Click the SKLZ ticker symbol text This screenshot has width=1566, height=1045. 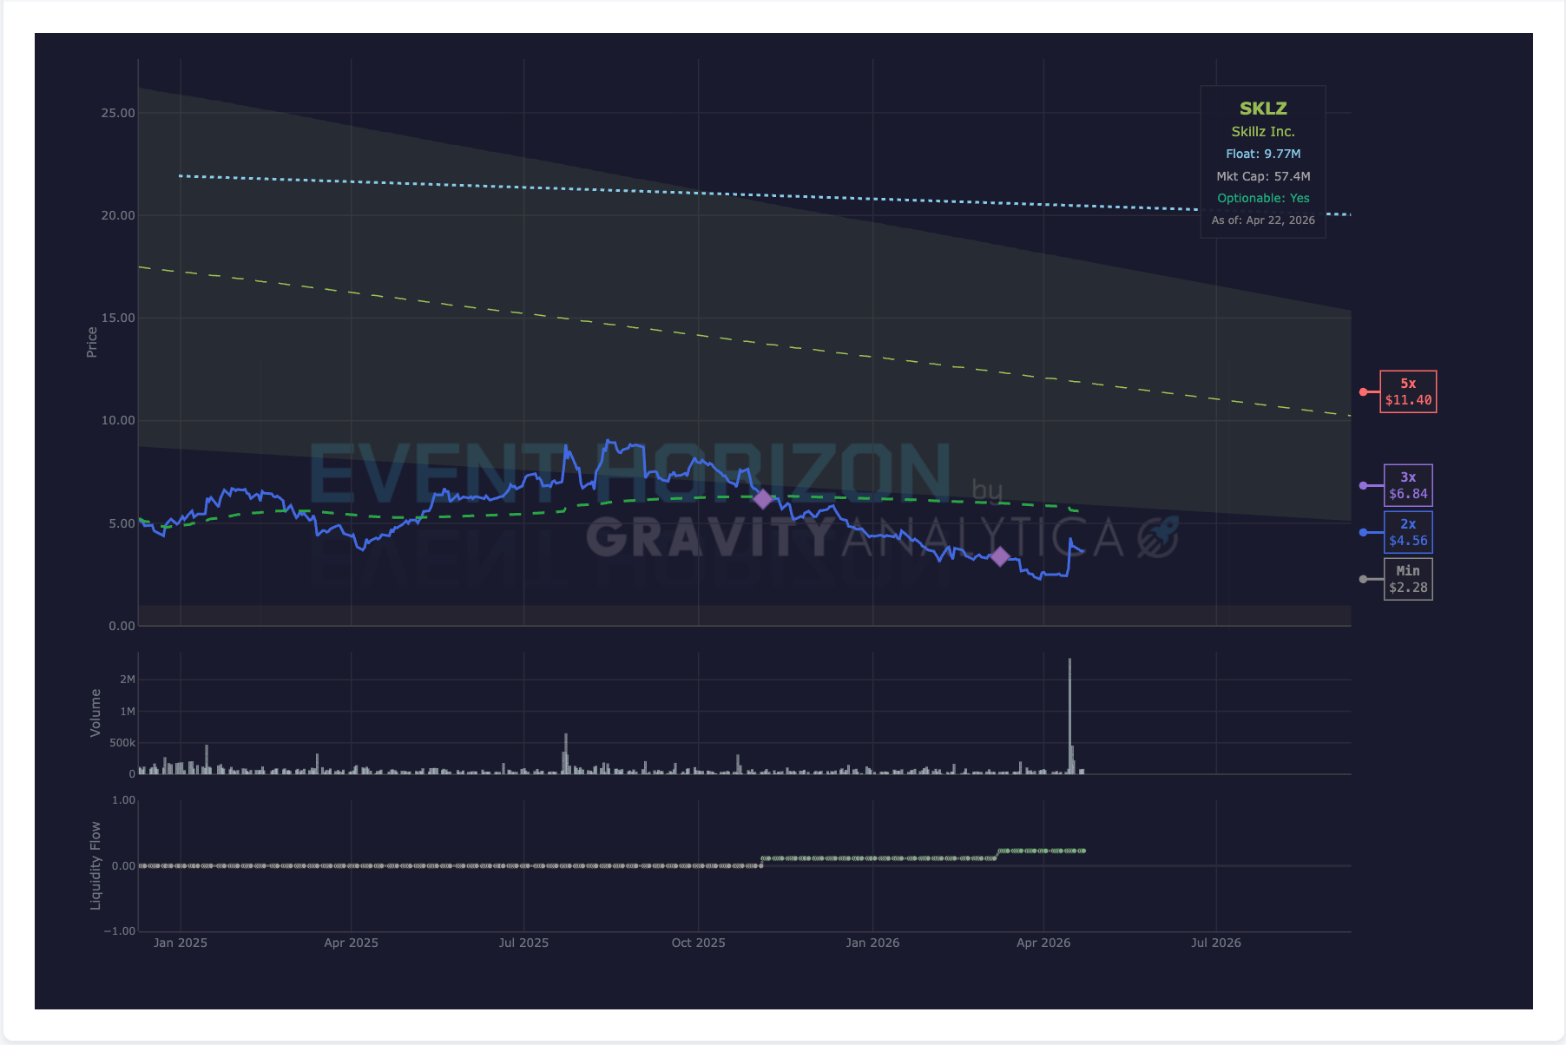tap(1263, 108)
